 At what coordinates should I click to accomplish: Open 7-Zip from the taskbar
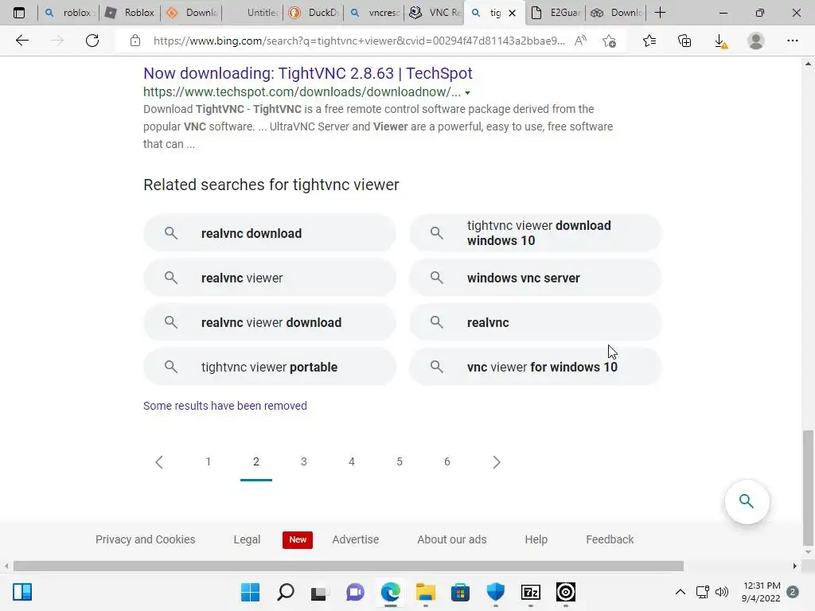pos(531,592)
